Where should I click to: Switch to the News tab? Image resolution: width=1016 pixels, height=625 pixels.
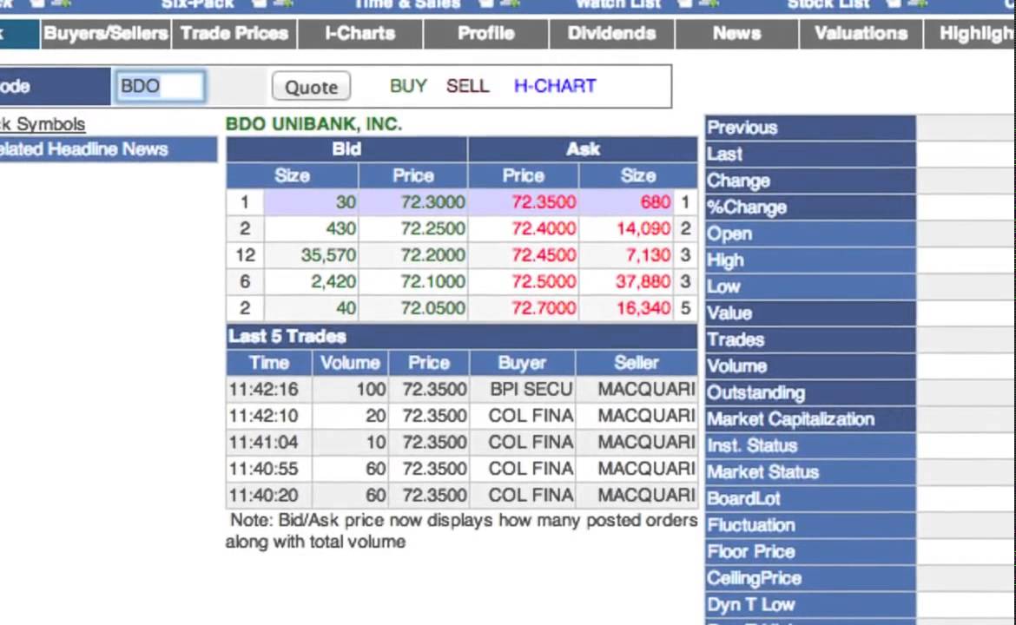click(736, 34)
